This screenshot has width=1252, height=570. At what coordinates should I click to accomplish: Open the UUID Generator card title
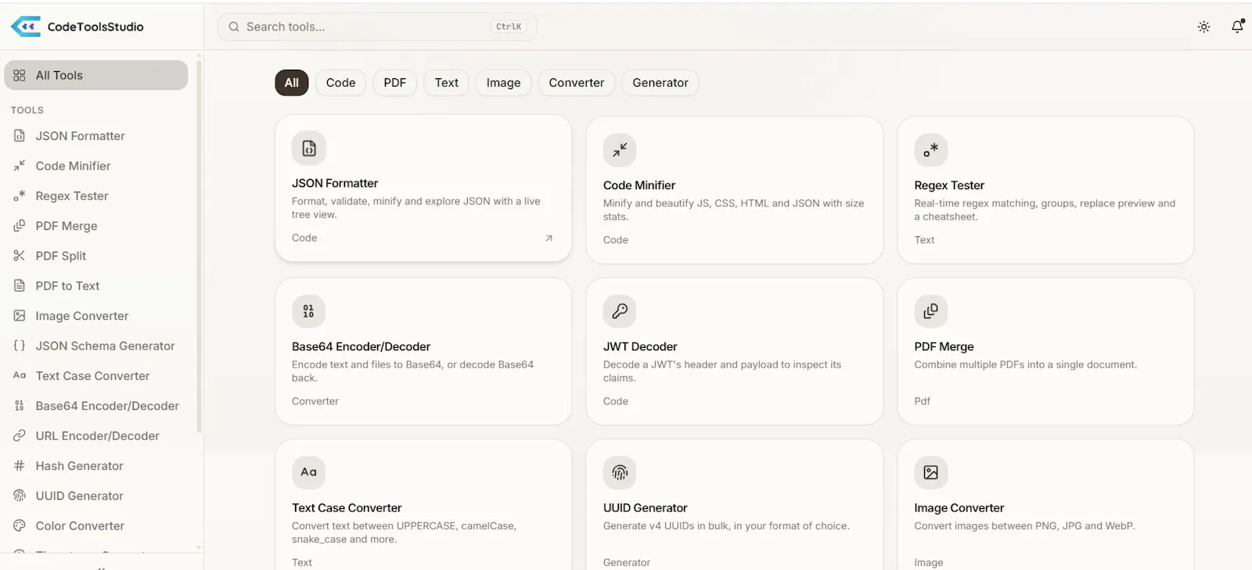646,507
